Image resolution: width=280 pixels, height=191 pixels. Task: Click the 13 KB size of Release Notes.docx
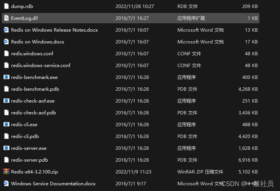pyautogui.click(x=251, y=30)
